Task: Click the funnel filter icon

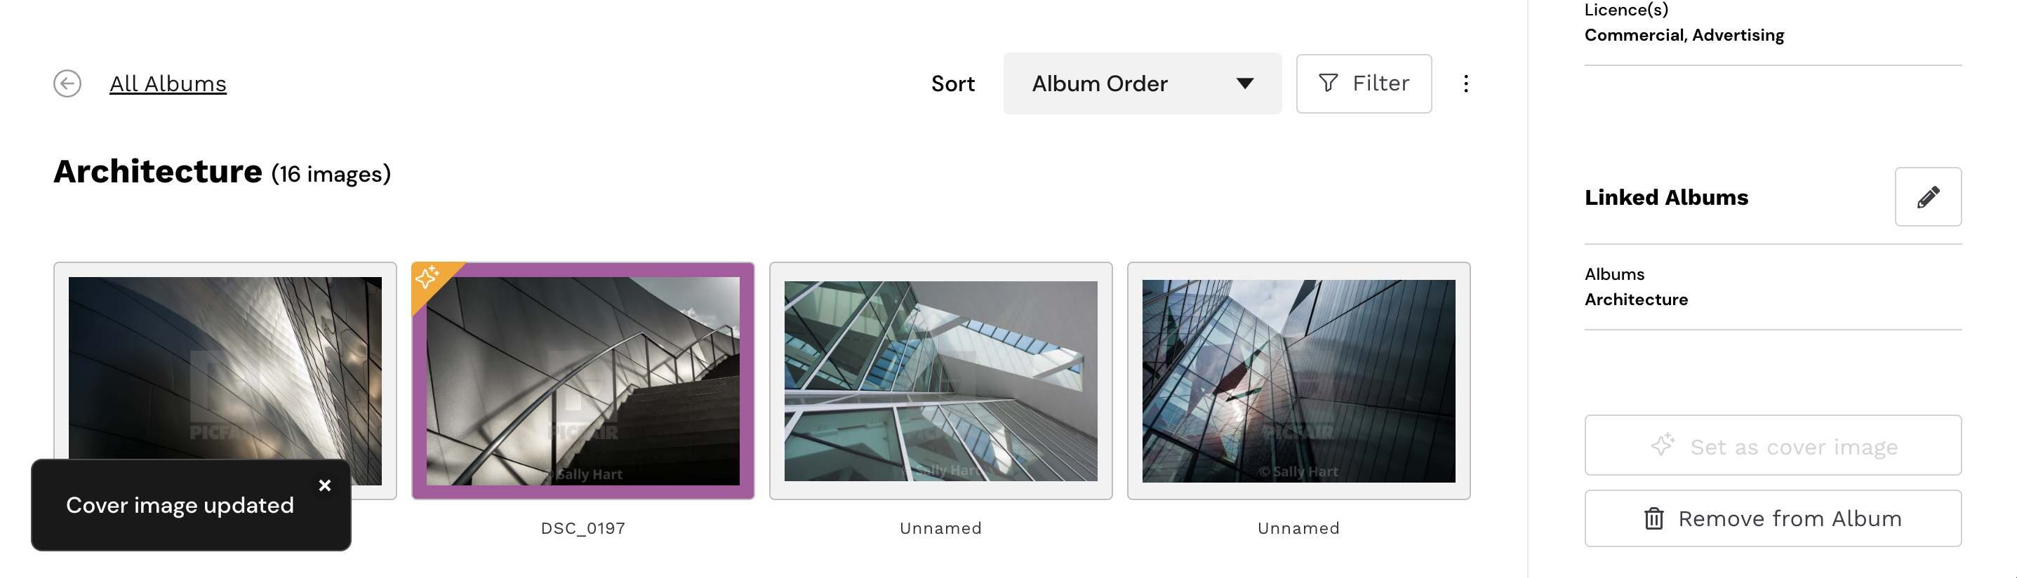Action: (1328, 83)
